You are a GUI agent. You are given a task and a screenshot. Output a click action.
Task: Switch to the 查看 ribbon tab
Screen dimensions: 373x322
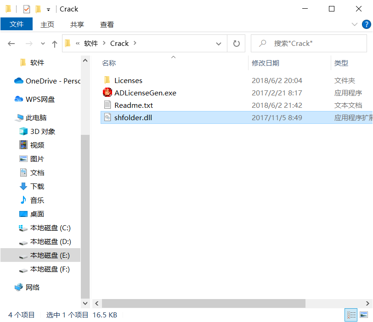pyautogui.click(x=107, y=24)
